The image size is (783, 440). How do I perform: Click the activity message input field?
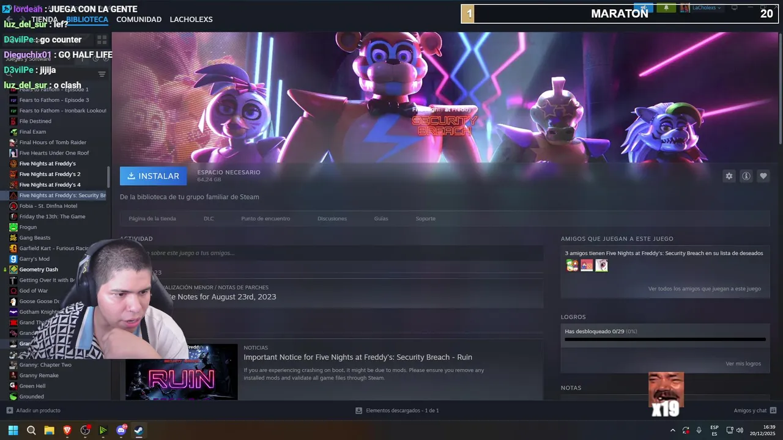(332, 253)
